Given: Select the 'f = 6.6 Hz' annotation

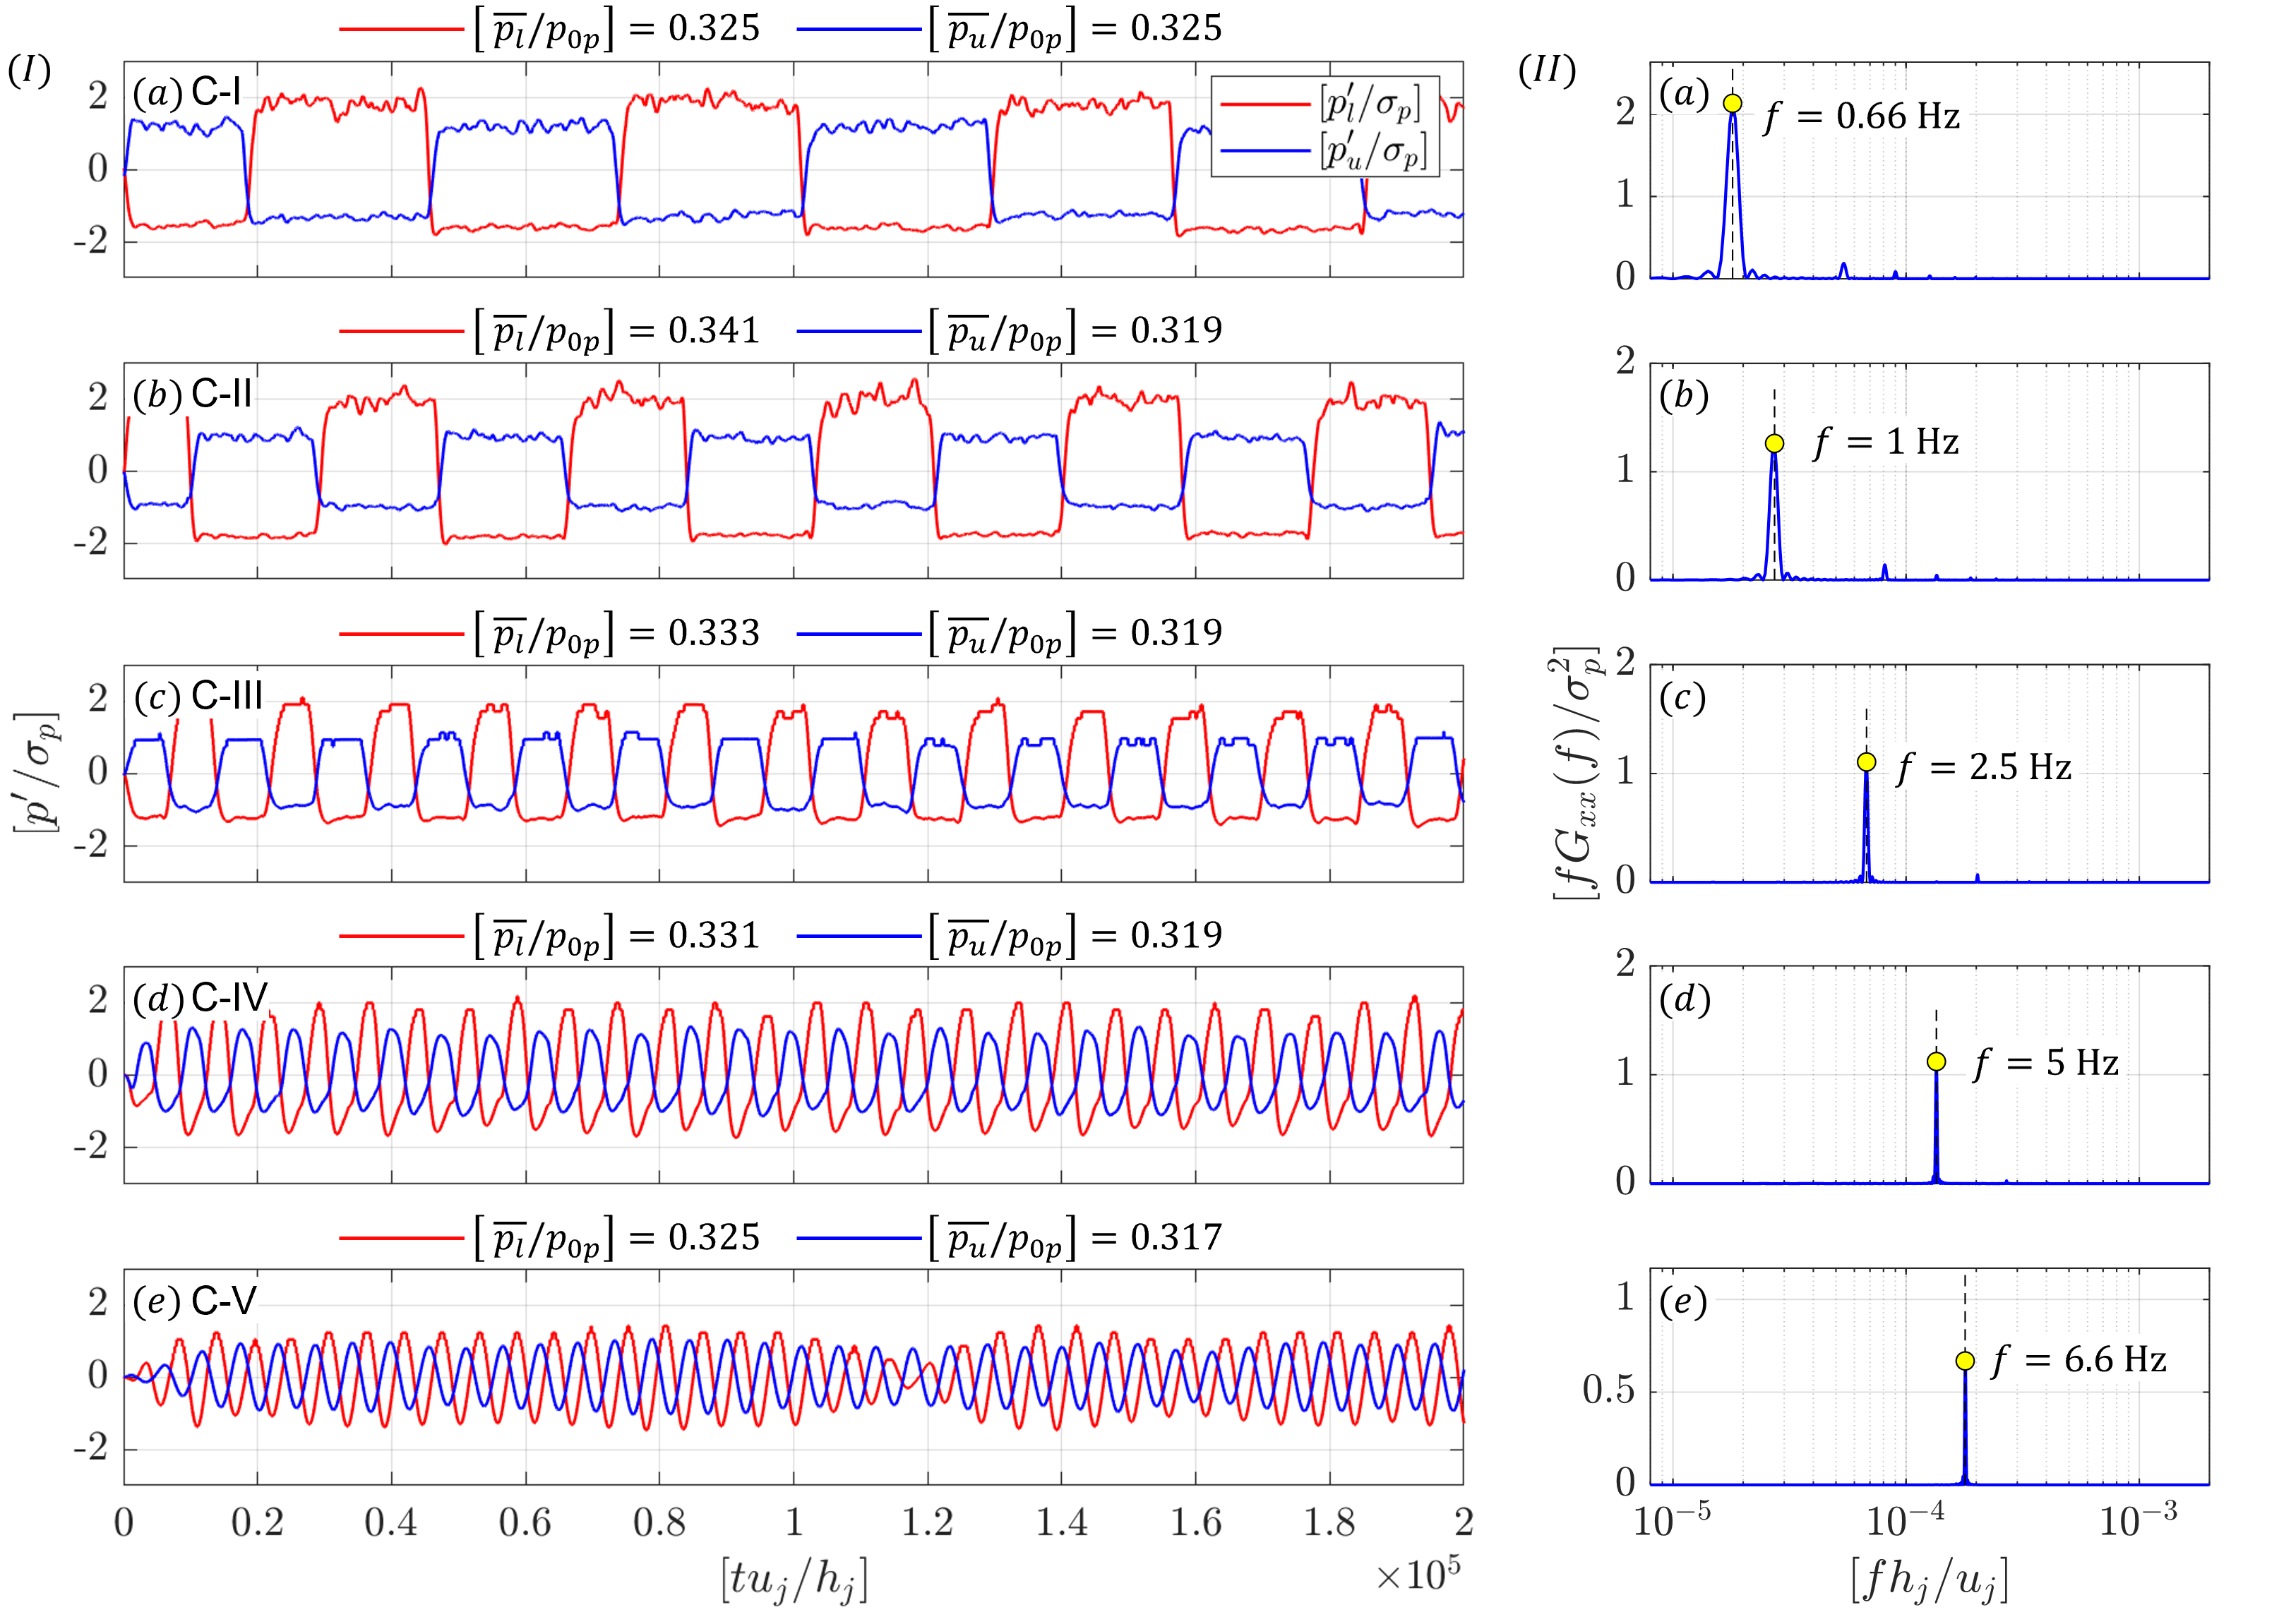Looking at the screenshot, I should (2079, 1360).
